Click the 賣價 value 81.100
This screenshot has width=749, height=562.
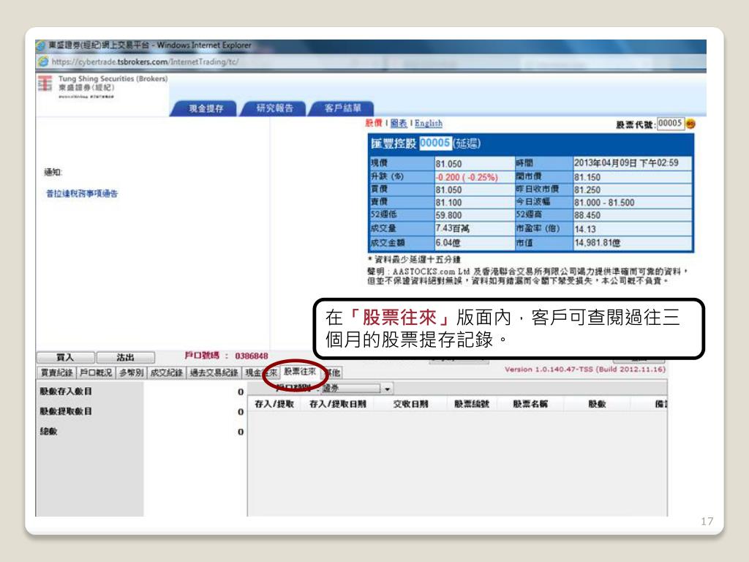[x=448, y=203]
